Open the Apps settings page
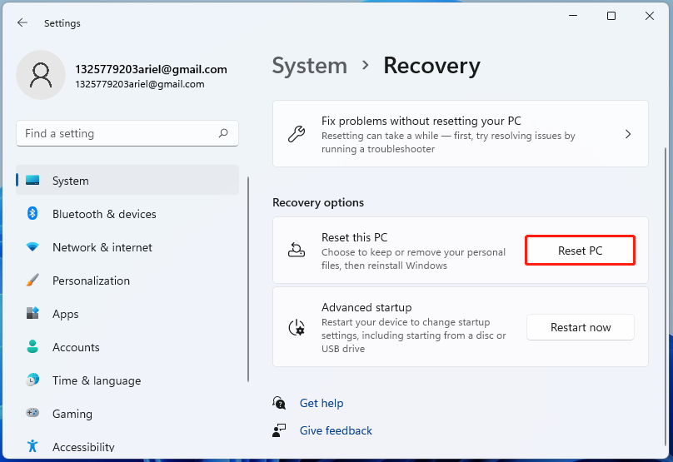Viewport: 673px width, 462px height. pyautogui.click(x=127, y=314)
